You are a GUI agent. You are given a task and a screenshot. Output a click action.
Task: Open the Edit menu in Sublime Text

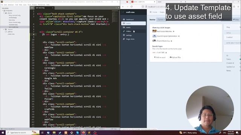(6, 5)
